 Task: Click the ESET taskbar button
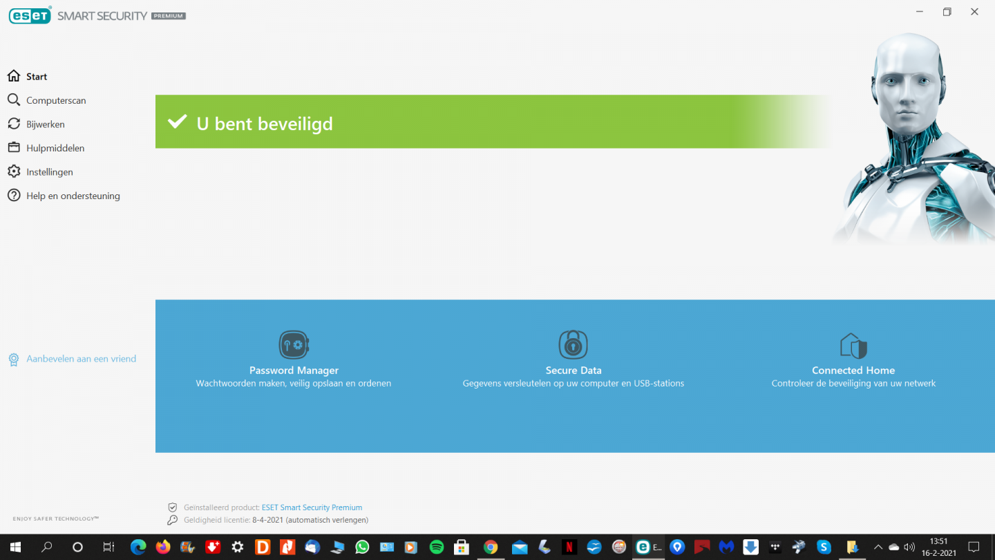pos(648,547)
